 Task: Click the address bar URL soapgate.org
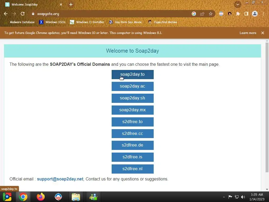(x=48, y=14)
